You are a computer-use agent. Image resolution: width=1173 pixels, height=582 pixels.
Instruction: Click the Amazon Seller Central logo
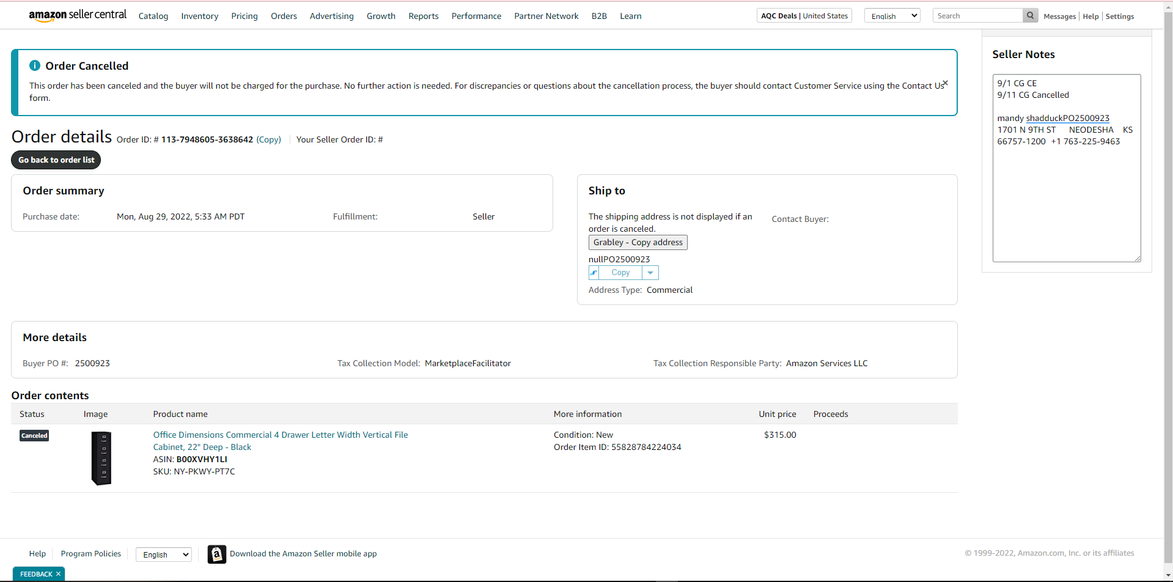78,15
